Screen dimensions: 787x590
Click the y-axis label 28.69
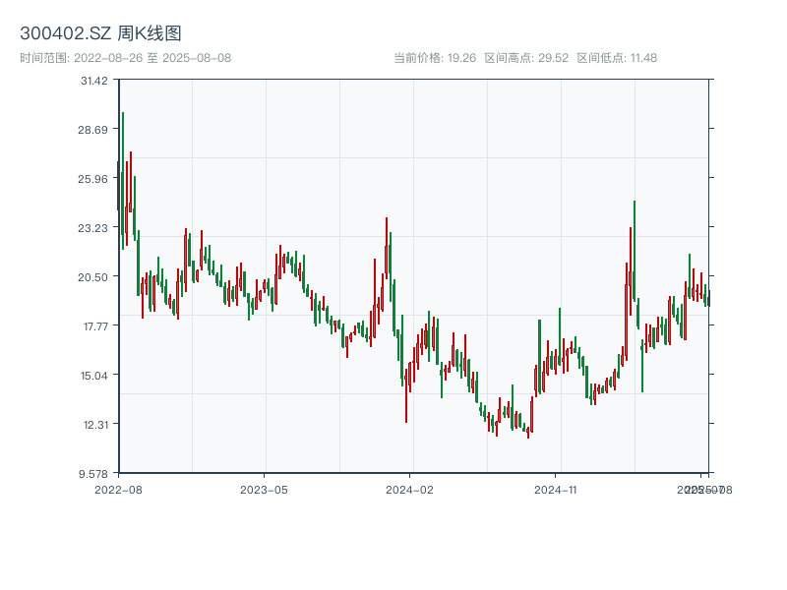pyautogui.click(x=92, y=130)
